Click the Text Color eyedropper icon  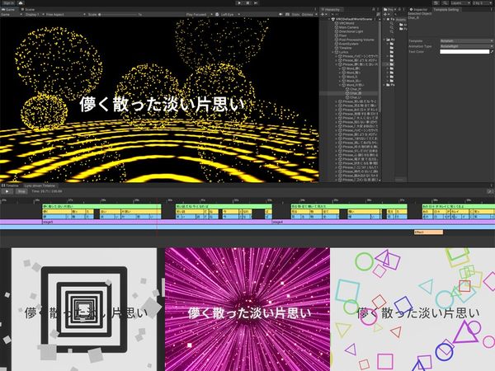(491, 52)
